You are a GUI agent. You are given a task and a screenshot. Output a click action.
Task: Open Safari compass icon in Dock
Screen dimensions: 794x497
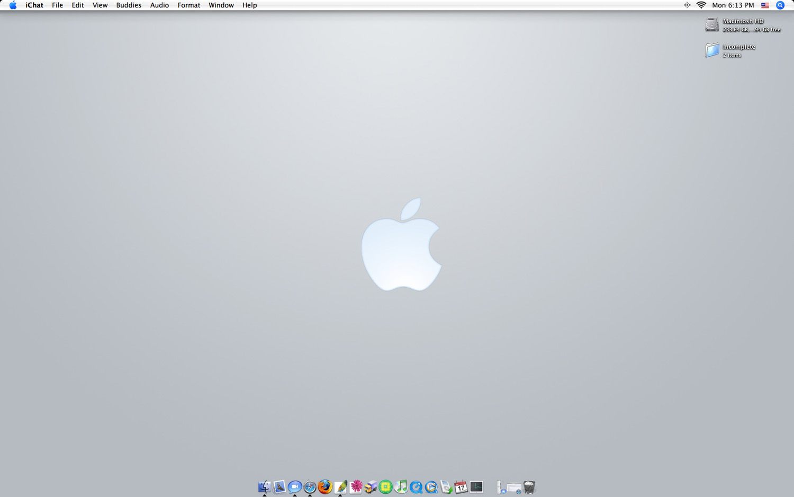(310, 487)
